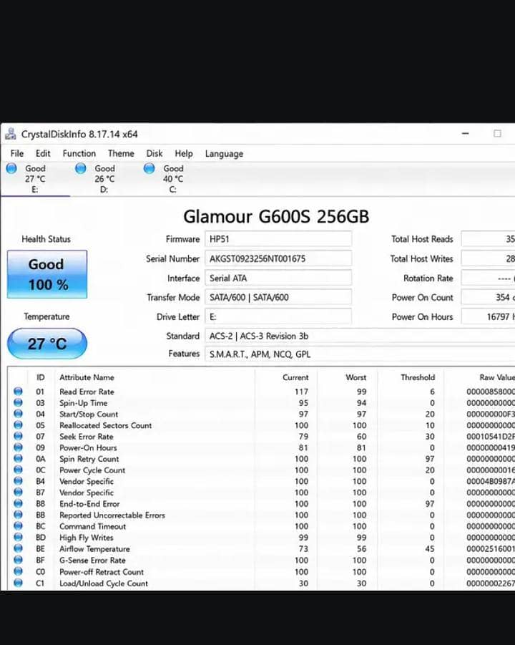Select drive C: tab showing 40 °C
This screenshot has width=515, height=645.
coord(172,179)
